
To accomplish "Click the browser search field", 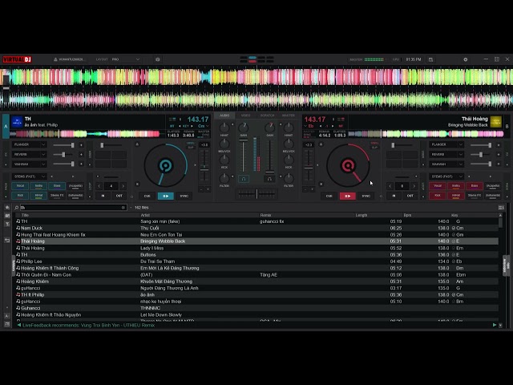I will (71, 208).
